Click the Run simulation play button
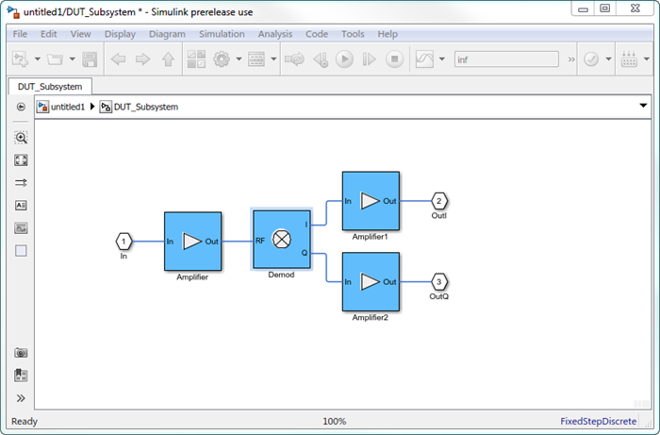 point(345,59)
